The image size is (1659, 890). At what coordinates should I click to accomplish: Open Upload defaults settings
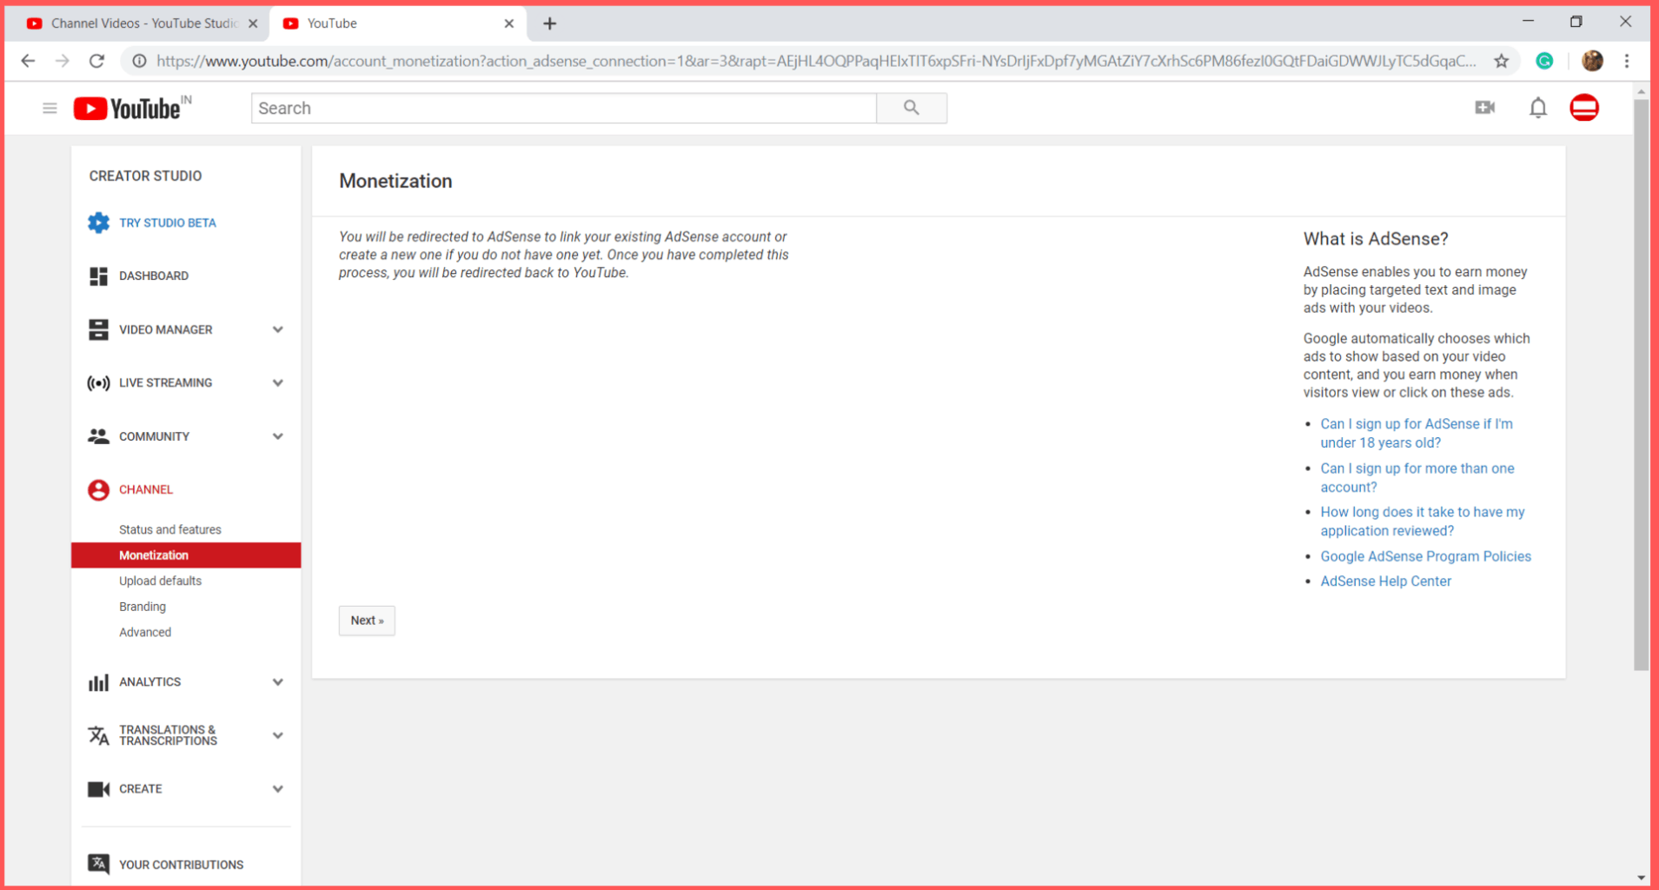[160, 581]
